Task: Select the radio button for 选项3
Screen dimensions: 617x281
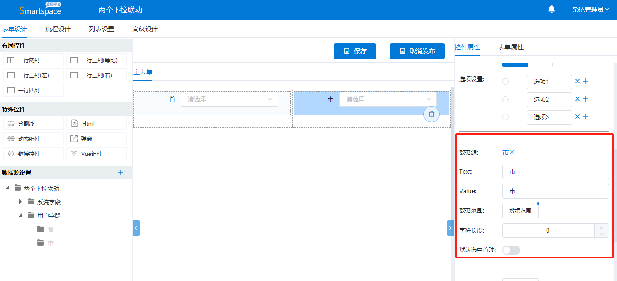Action: coord(505,117)
